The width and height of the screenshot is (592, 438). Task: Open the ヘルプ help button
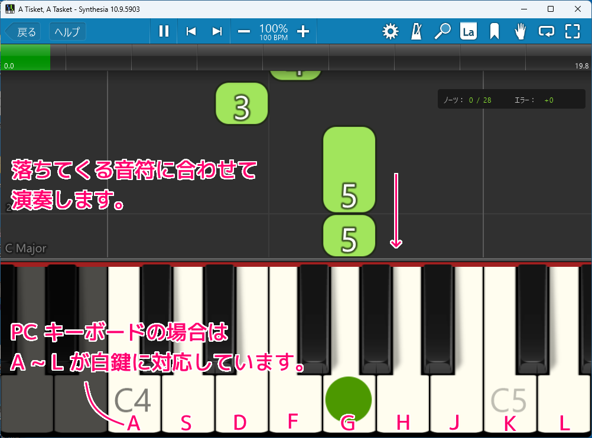[x=67, y=32]
